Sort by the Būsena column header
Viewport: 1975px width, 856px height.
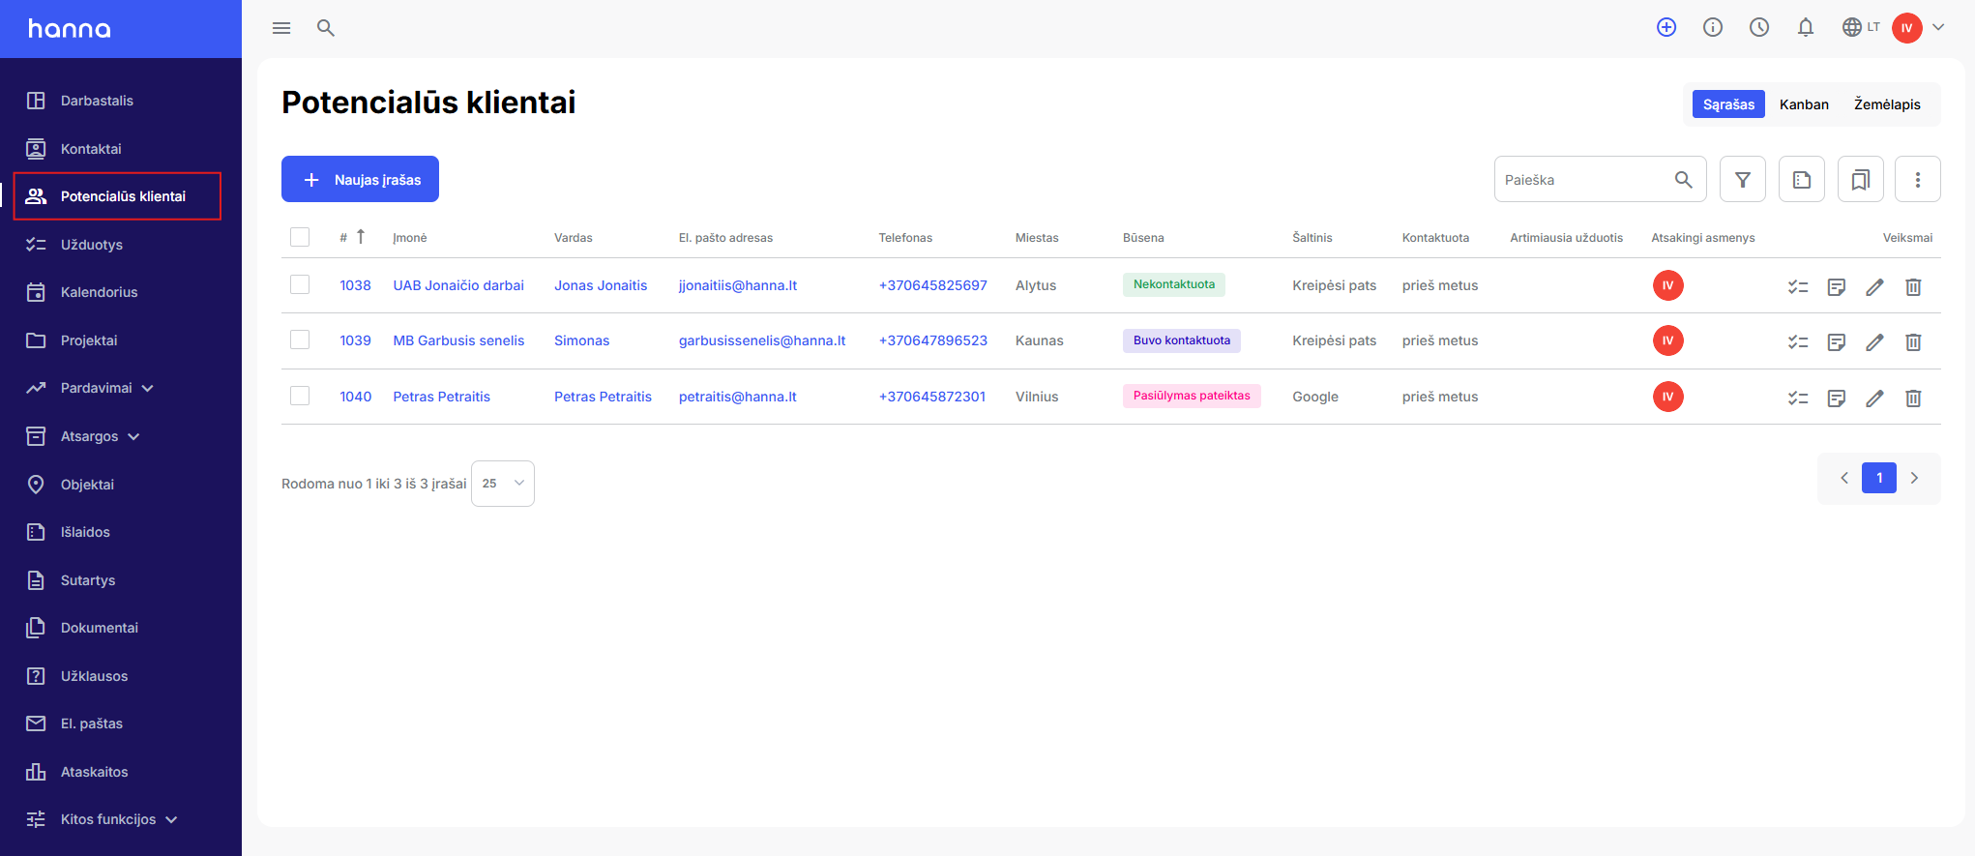pyautogui.click(x=1143, y=238)
